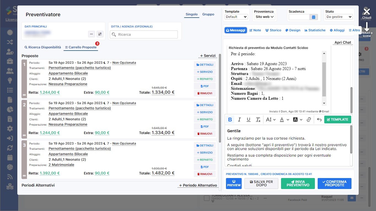Click PDF button for proposal 2
The image size is (376, 211).
pyautogui.click(x=205, y=127)
